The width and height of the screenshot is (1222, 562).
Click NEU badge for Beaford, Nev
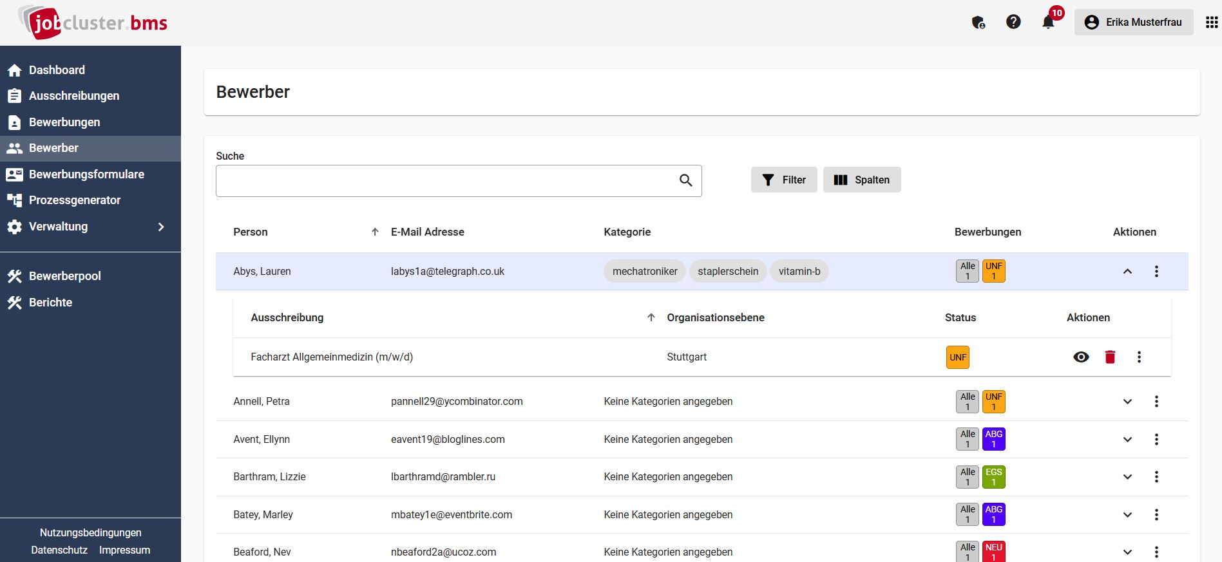tap(994, 552)
